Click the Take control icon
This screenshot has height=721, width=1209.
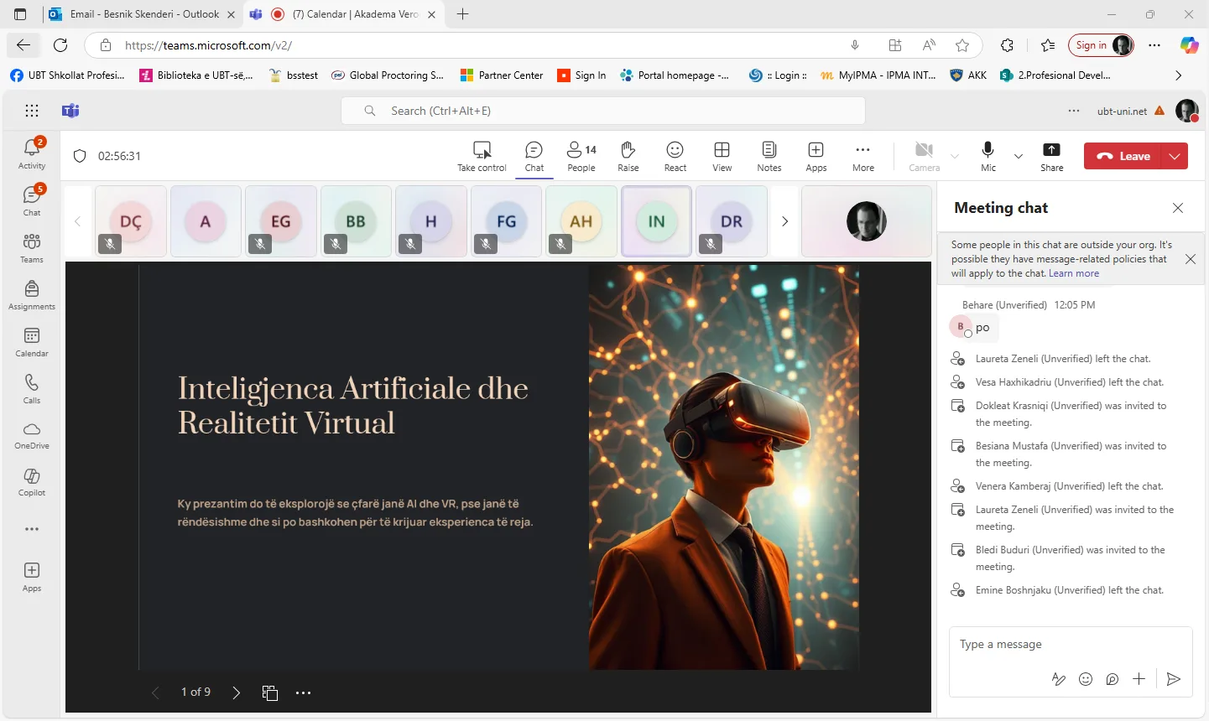482,150
